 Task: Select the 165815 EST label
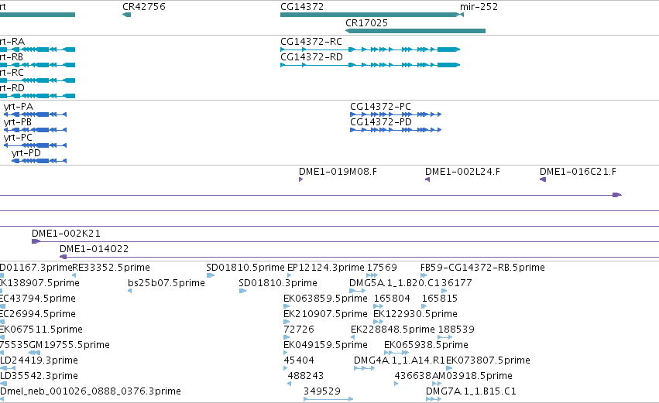pyautogui.click(x=440, y=299)
